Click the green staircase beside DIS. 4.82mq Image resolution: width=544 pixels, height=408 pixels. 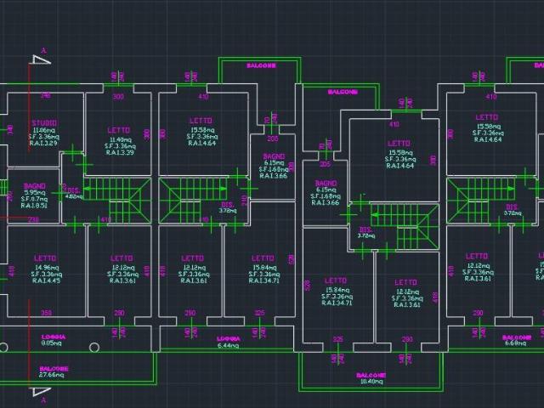tap(118, 201)
